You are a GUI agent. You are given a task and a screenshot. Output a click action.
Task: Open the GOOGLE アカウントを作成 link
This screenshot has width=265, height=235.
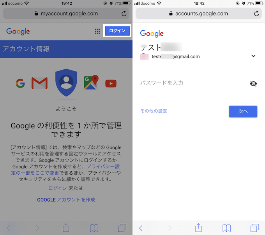[66, 200]
